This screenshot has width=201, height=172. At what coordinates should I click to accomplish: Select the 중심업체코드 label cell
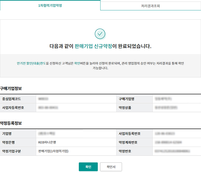12,99
